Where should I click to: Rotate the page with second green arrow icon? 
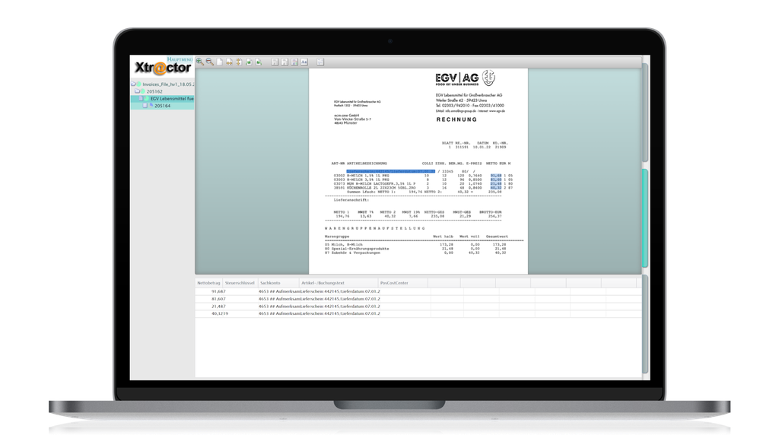click(259, 62)
